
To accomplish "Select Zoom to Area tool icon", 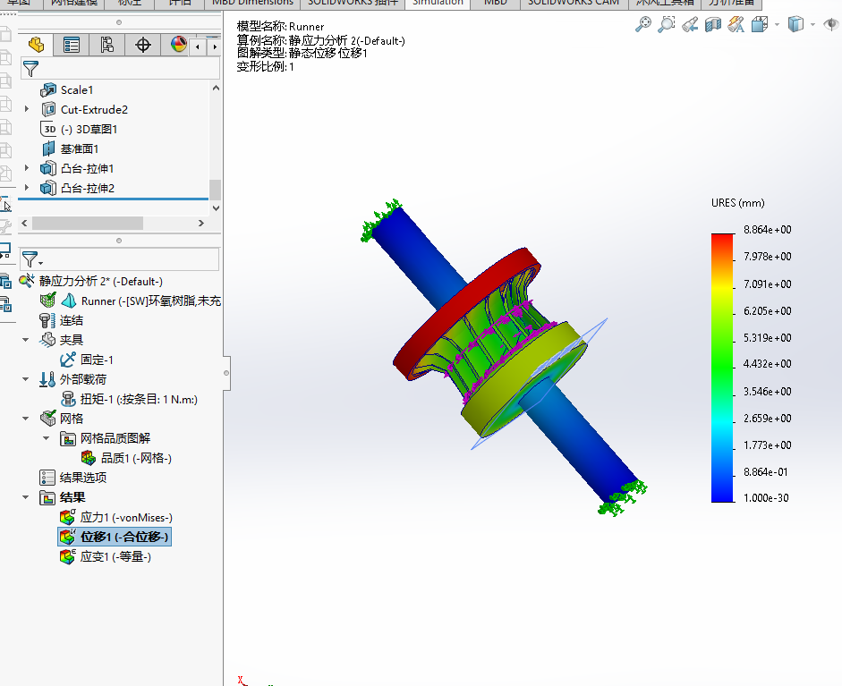I will click(666, 24).
